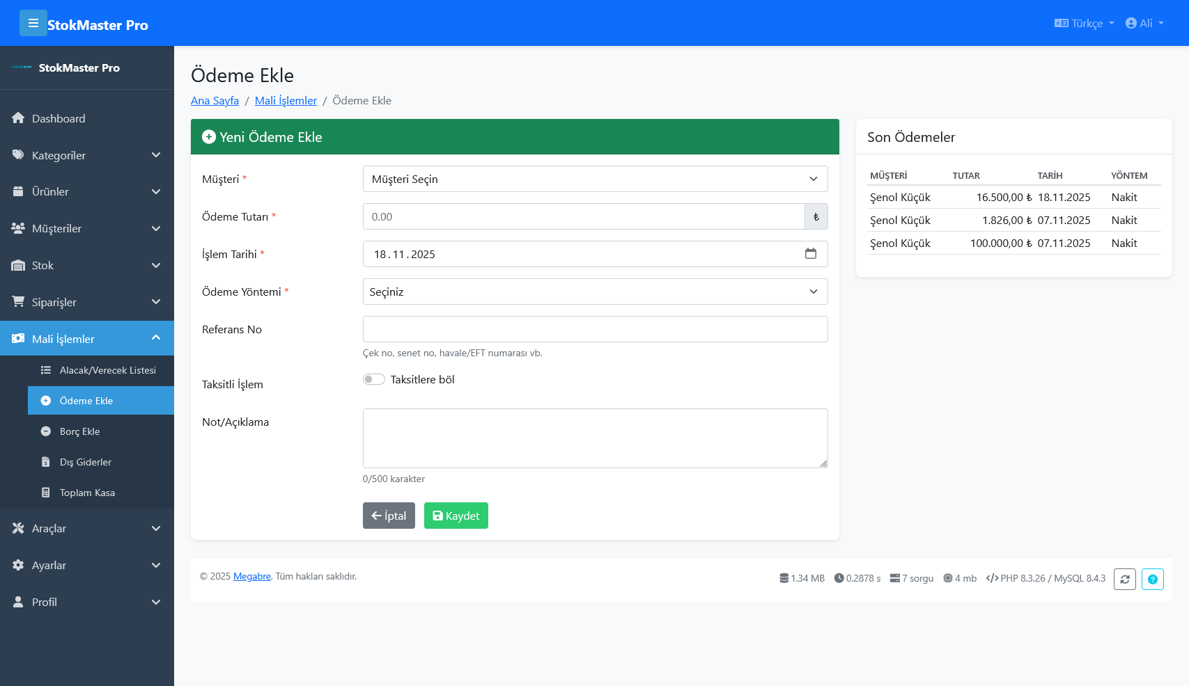Open the help icon in the footer
Viewport: 1189px width, 686px height.
pyautogui.click(x=1153, y=579)
